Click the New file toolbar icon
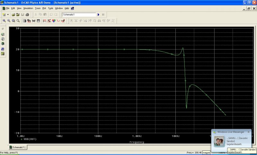Image resolution: width=257 pixels, height=155 pixels. click(x=4, y=14)
